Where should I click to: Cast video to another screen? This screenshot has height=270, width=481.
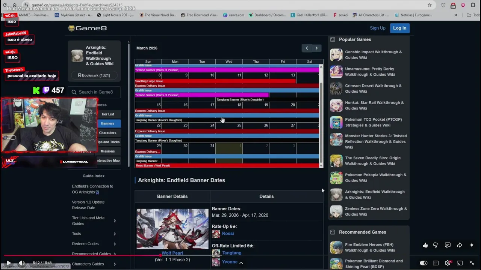coord(460,263)
